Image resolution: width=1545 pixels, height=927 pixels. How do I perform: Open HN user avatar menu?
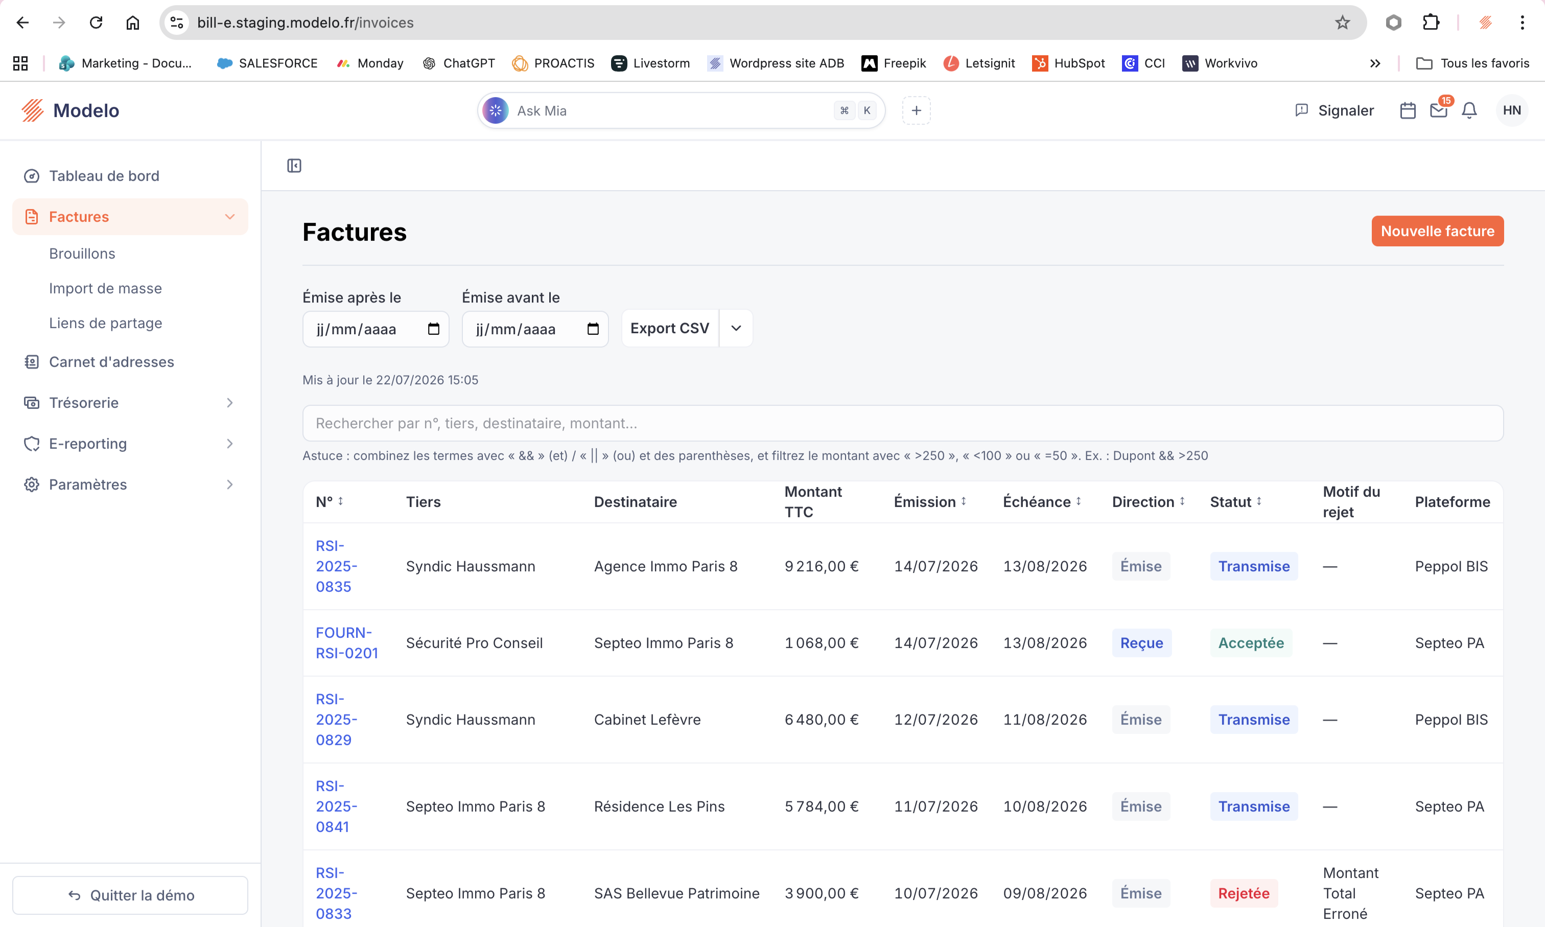pos(1512,110)
